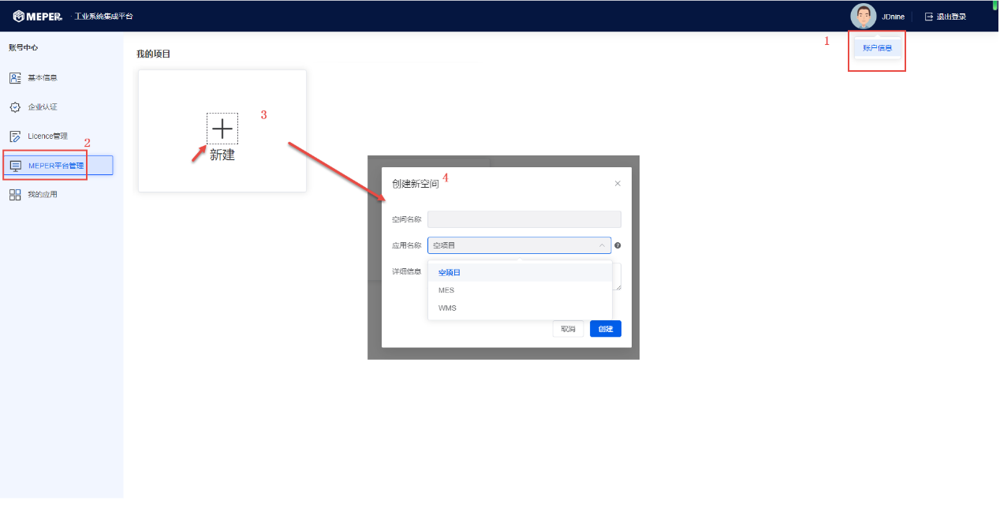Click the 取消 button
This screenshot has height=508, width=1000.
point(568,329)
